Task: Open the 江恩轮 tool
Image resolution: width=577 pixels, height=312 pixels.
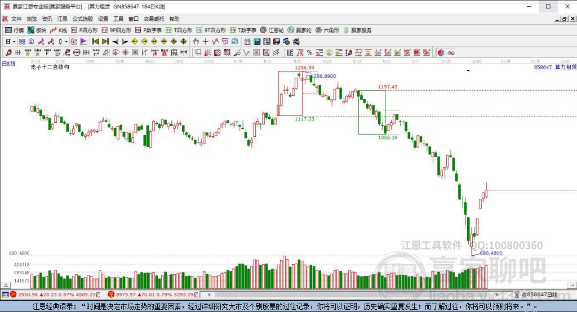Action: [x=272, y=30]
